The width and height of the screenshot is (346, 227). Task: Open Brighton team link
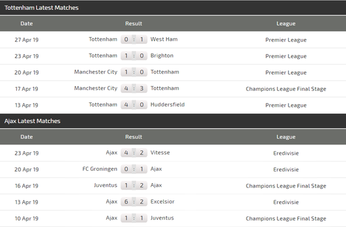click(162, 56)
